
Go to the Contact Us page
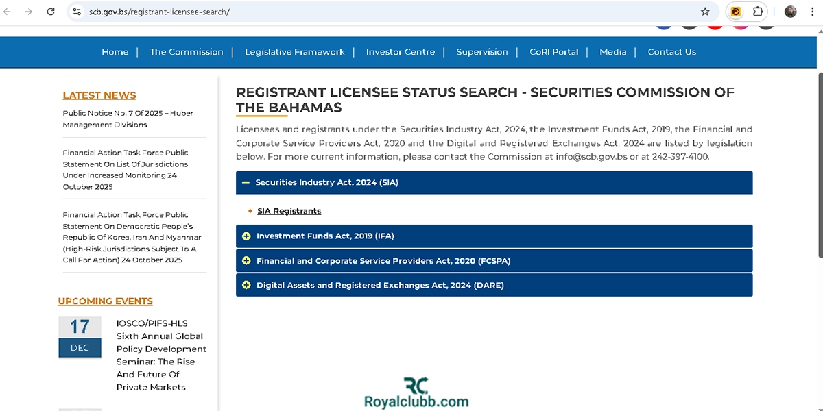671,52
